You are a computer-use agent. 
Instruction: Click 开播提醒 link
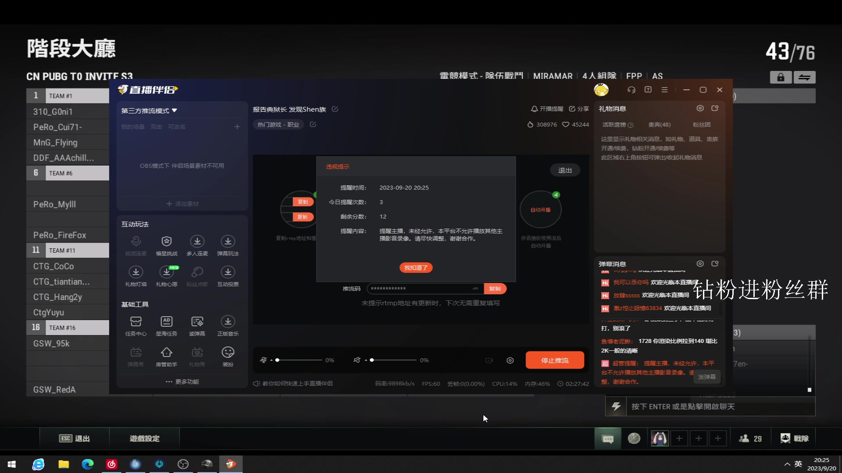click(x=547, y=109)
